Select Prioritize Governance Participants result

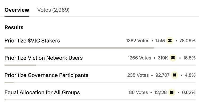(x=46, y=75)
